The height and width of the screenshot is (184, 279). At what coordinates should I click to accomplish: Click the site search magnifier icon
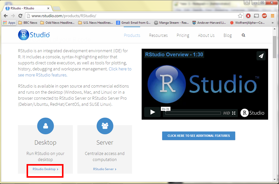coord(243,35)
